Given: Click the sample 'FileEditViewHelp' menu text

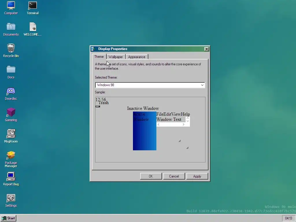Looking at the screenshot, I should (173, 114).
